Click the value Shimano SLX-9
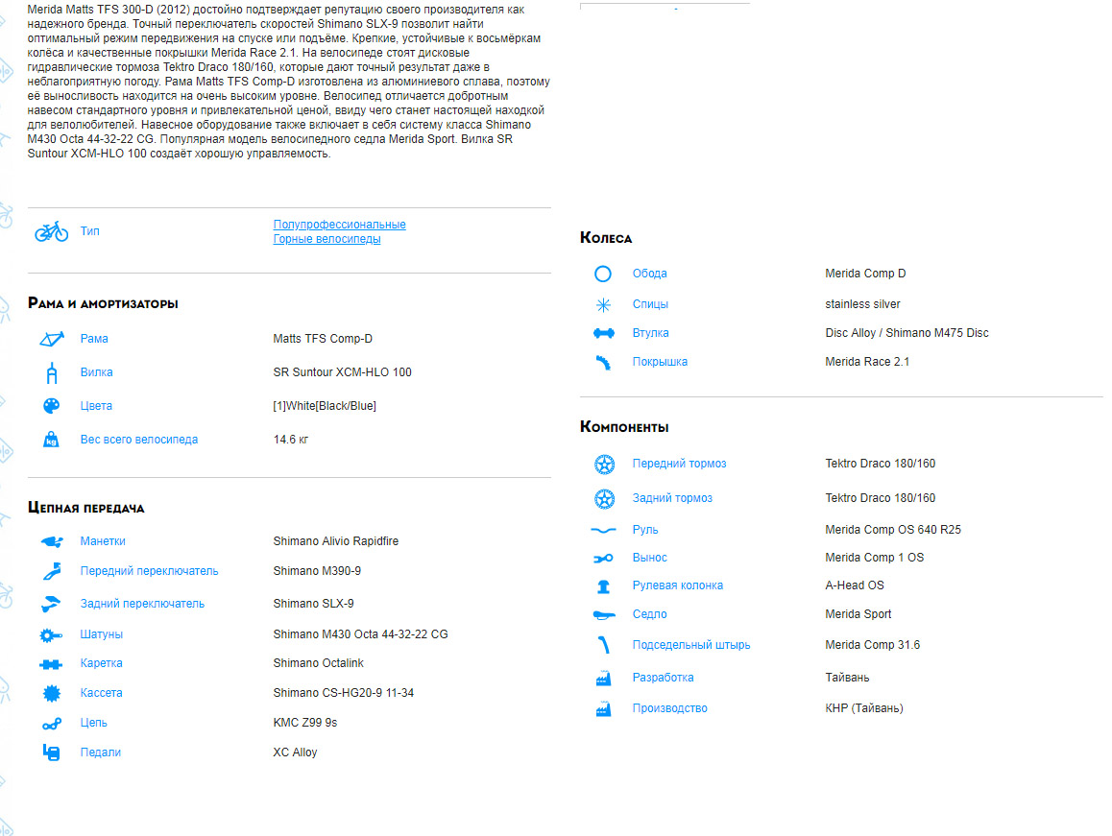Image resolution: width=1112 pixels, height=836 pixels. click(x=313, y=604)
